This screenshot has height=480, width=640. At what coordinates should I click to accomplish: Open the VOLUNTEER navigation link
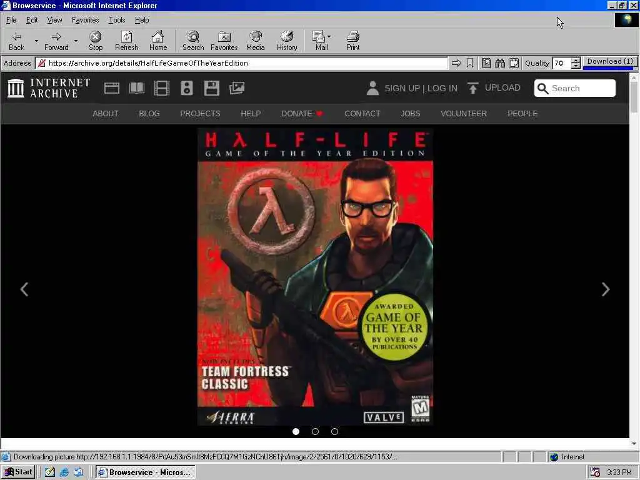(464, 114)
